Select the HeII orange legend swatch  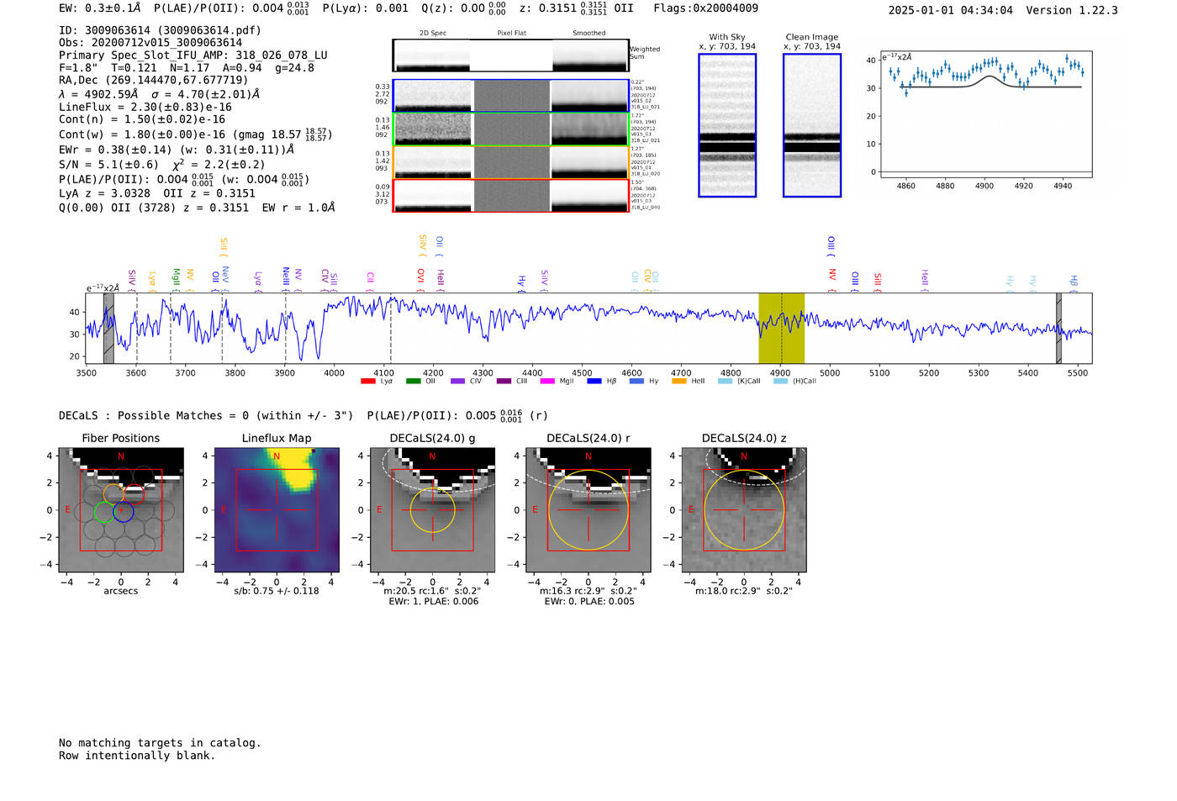click(679, 381)
